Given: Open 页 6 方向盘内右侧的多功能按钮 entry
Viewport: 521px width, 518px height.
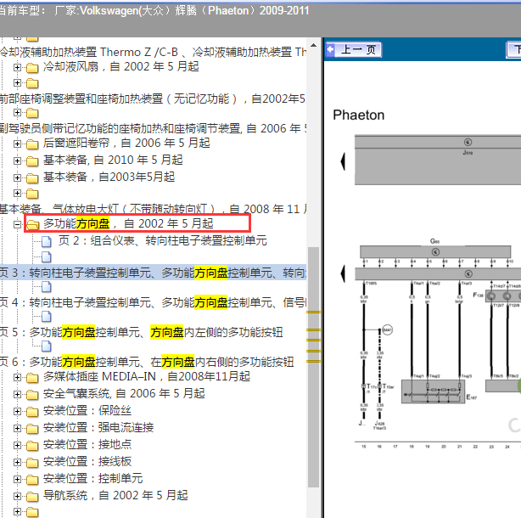Looking at the screenshot, I should tap(147, 362).
